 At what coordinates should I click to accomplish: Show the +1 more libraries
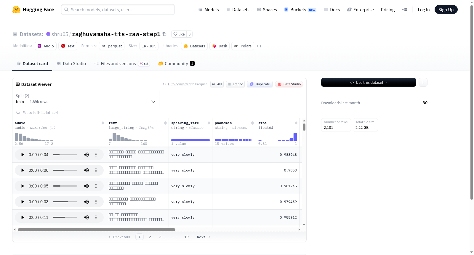coord(259,46)
